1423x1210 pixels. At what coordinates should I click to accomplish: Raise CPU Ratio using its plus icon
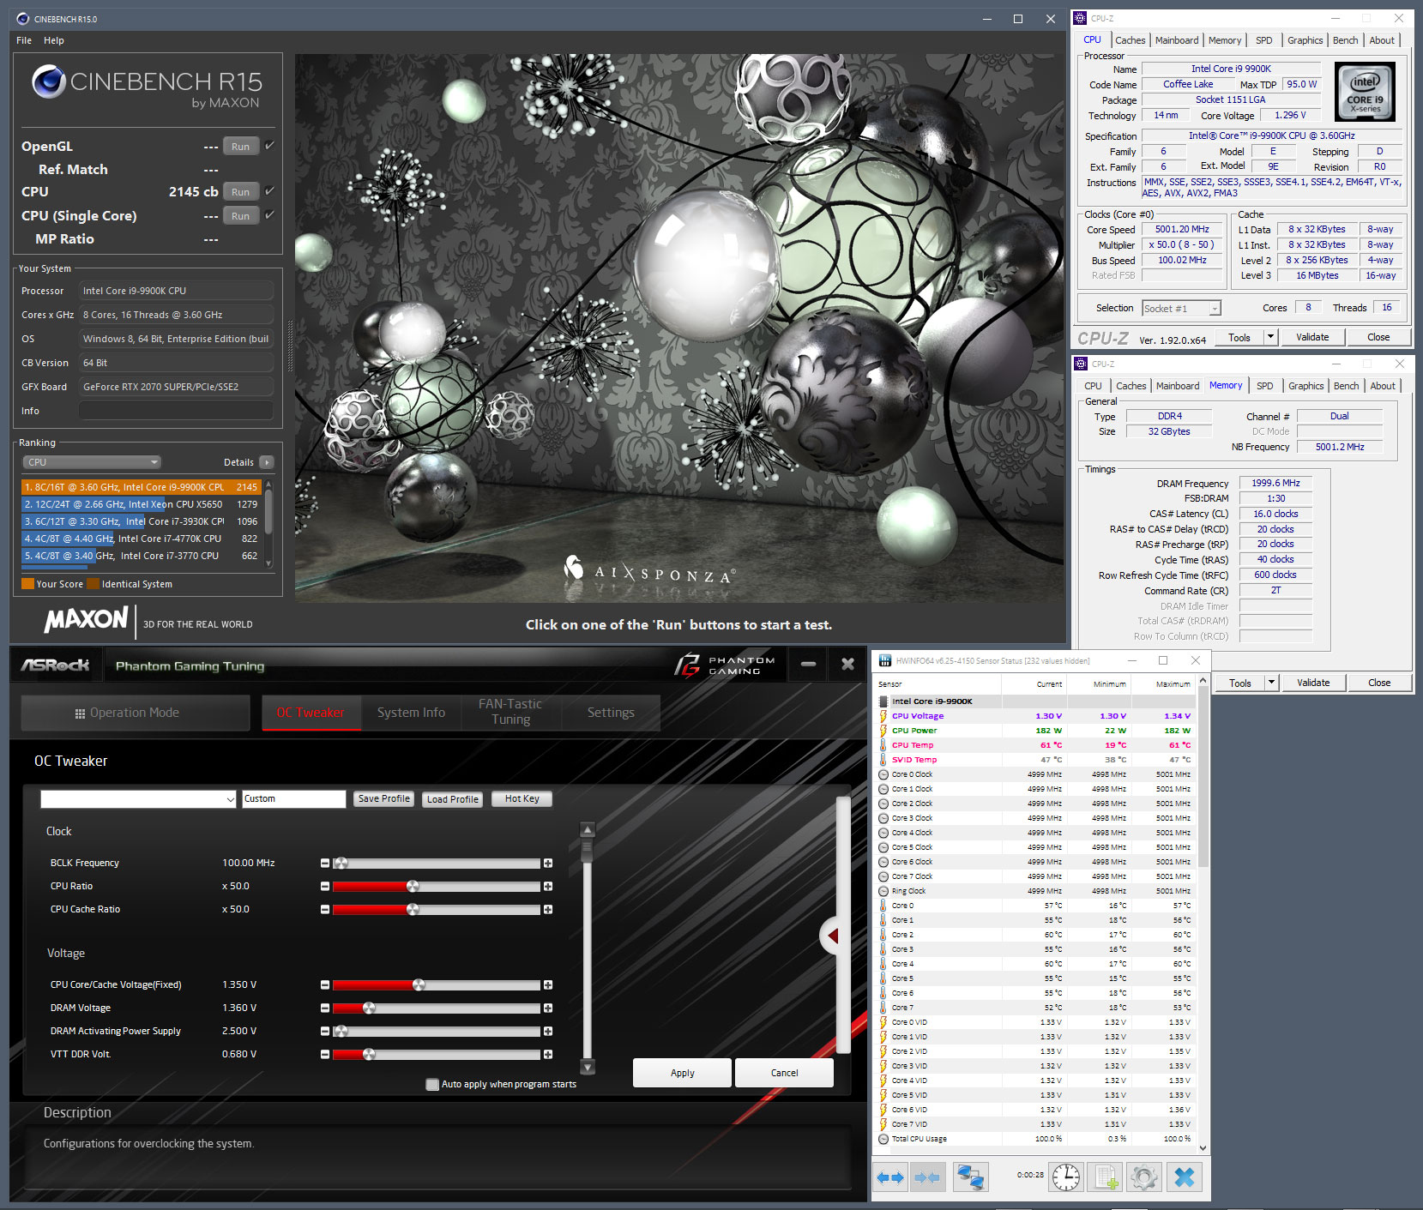click(548, 886)
